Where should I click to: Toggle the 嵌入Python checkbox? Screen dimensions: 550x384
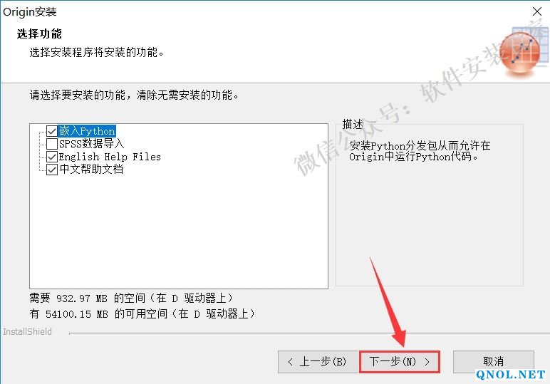coord(52,131)
